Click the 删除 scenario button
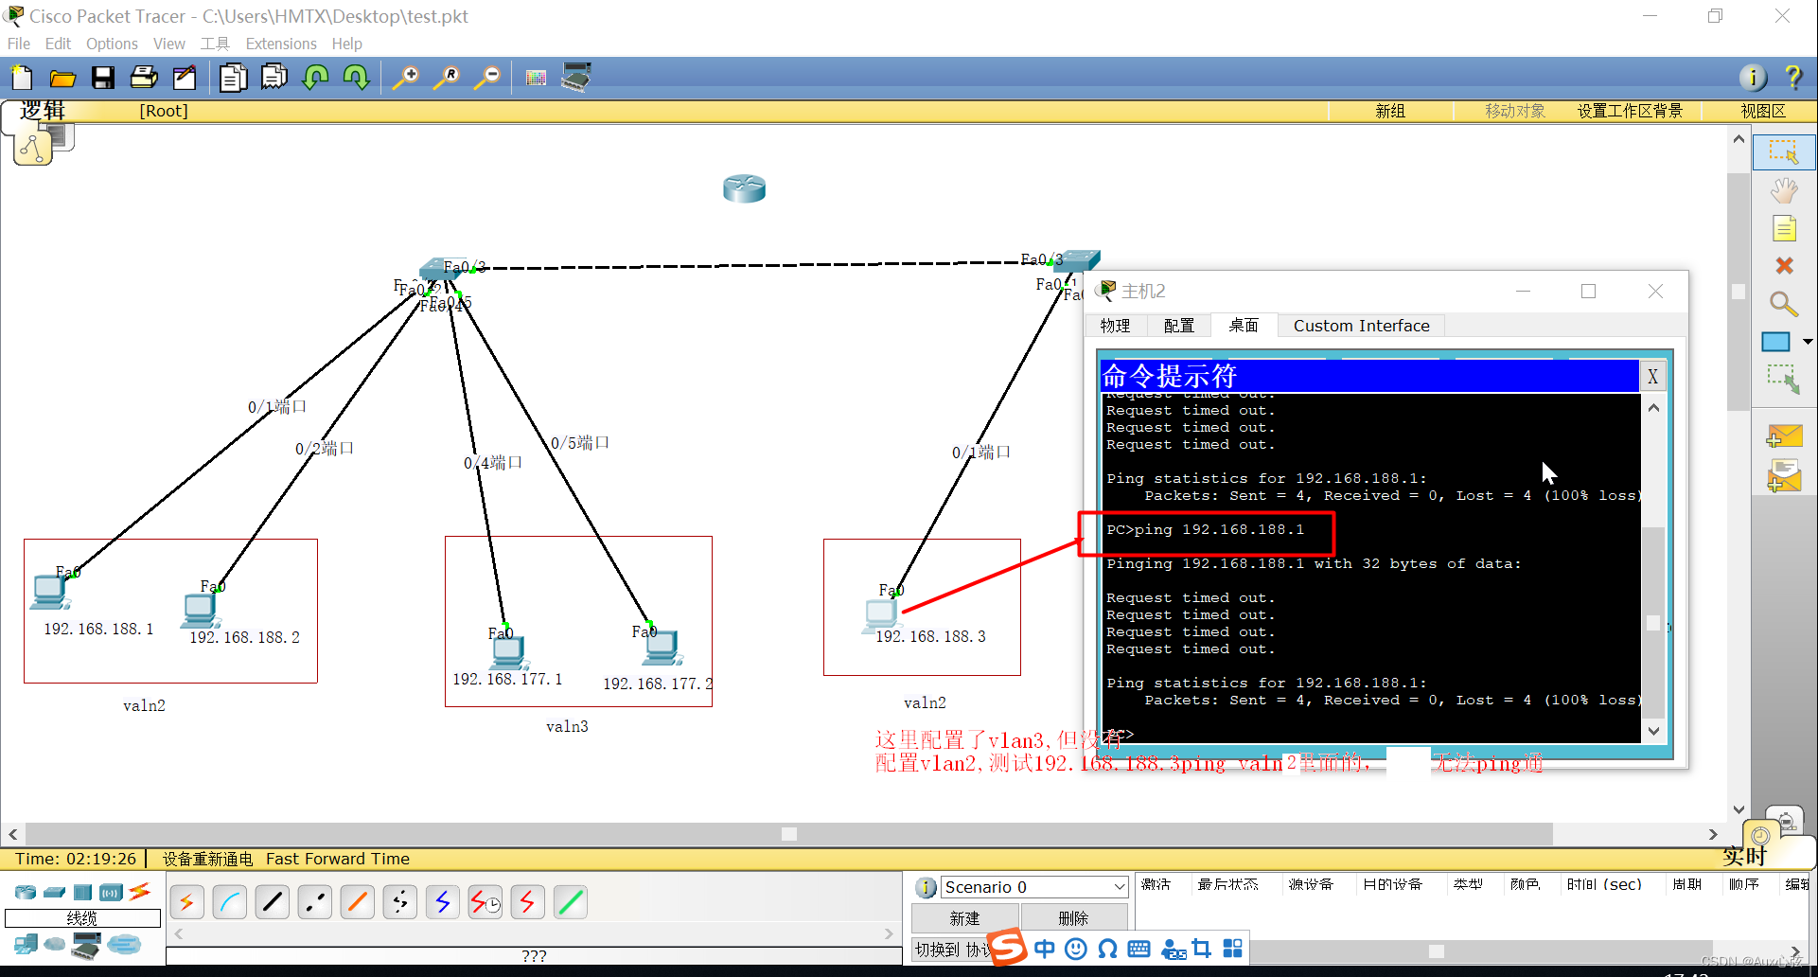 (x=1073, y=918)
